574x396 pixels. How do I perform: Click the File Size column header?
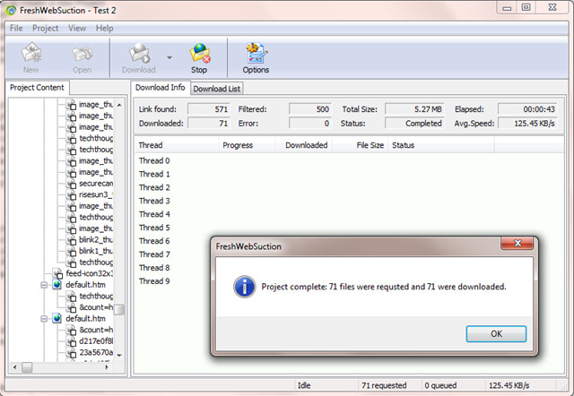click(x=359, y=145)
